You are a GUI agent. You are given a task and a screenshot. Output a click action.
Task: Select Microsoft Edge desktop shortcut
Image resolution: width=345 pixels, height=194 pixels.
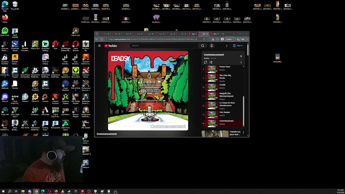click(x=5, y=6)
